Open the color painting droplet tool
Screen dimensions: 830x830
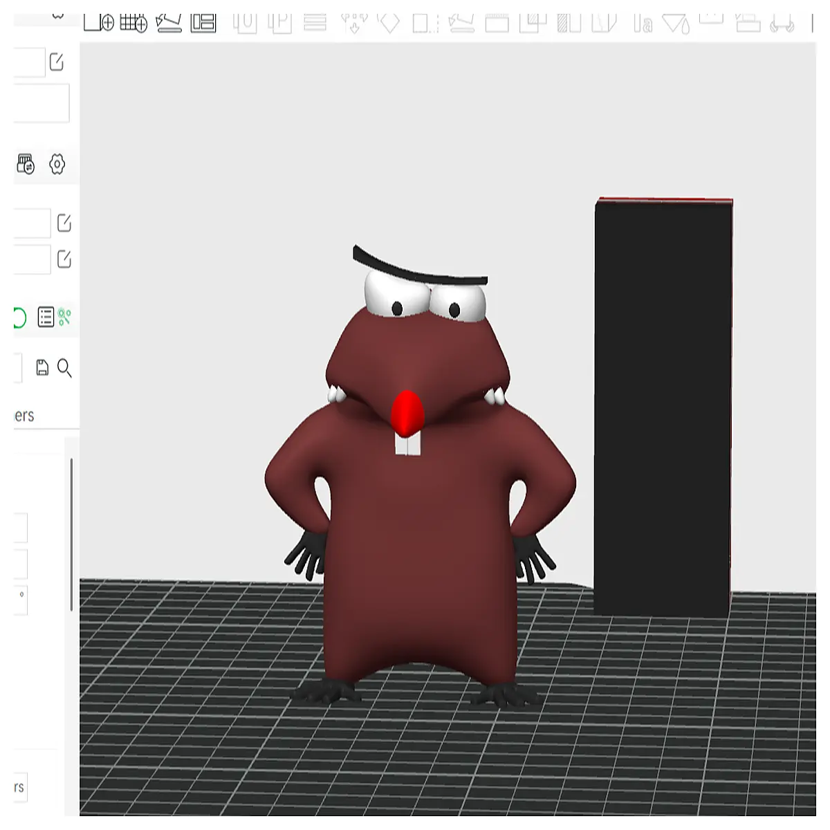pos(676,25)
